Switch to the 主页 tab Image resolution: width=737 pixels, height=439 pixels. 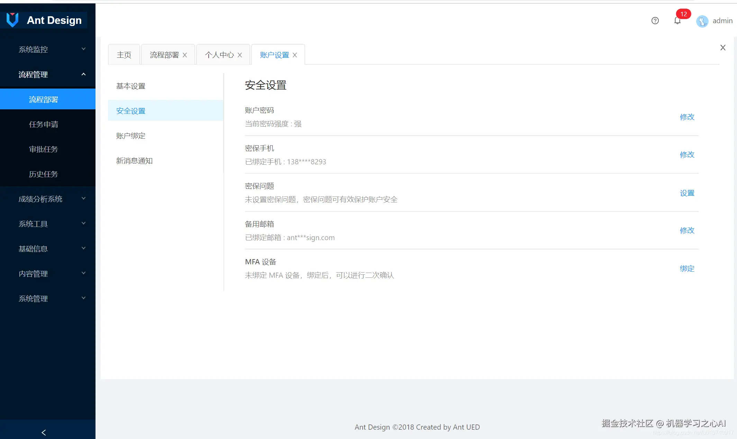tap(124, 55)
